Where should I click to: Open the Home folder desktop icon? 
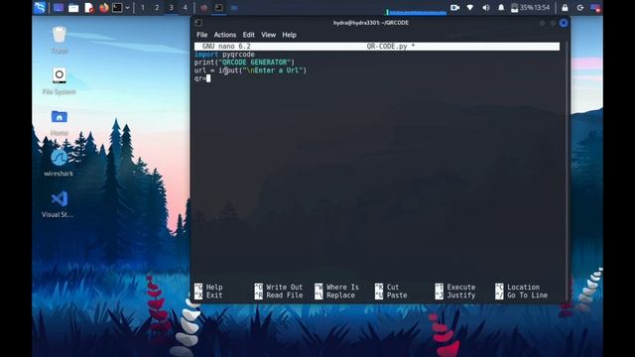[x=60, y=123]
